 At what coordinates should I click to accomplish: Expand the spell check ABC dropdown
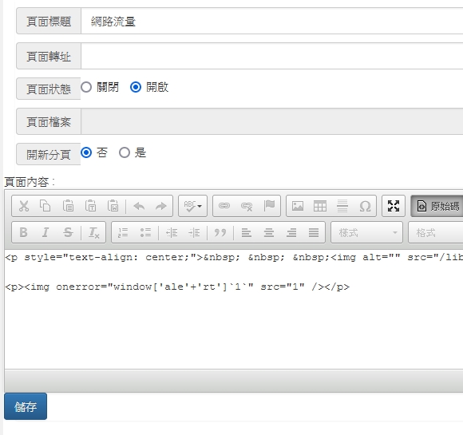tap(193, 206)
